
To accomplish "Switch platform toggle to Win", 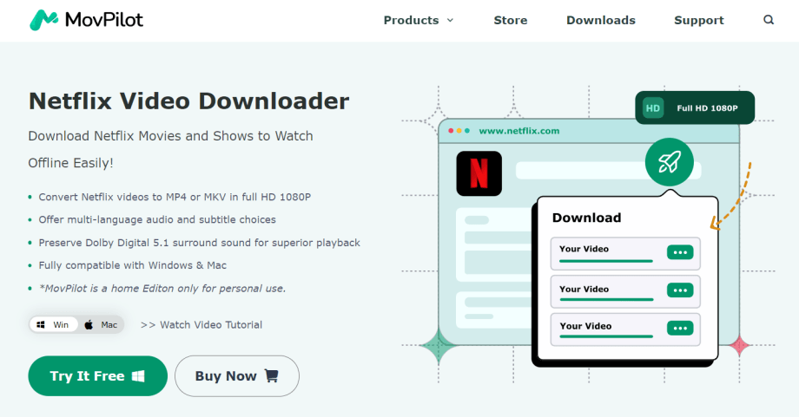I will (53, 325).
